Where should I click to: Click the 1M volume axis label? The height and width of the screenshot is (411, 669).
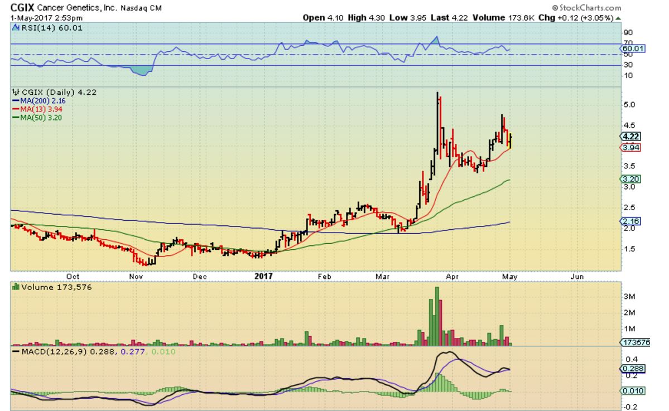click(629, 328)
